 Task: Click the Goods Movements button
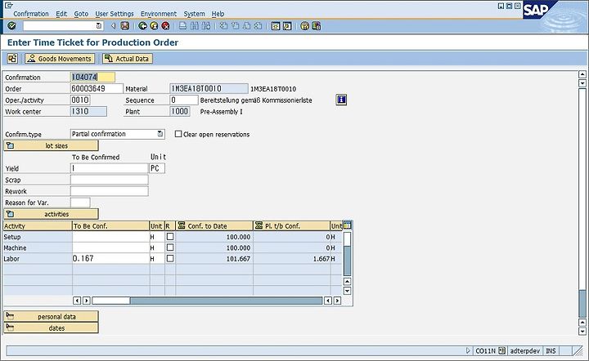[60, 59]
